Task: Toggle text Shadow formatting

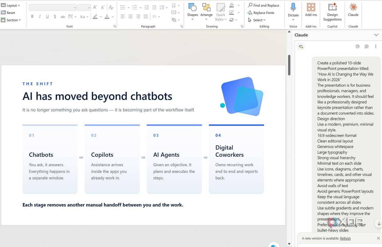Action: click(x=55, y=17)
